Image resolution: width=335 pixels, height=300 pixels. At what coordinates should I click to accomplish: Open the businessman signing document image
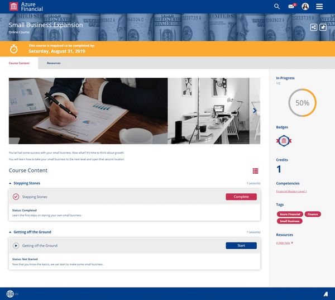pyautogui.click(x=88, y=111)
